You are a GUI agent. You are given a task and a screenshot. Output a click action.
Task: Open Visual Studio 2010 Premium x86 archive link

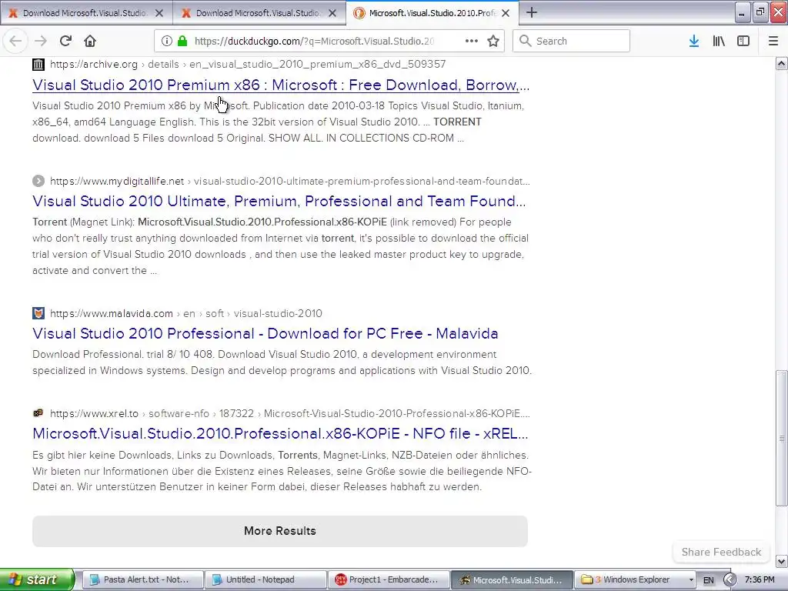coord(281,85)
